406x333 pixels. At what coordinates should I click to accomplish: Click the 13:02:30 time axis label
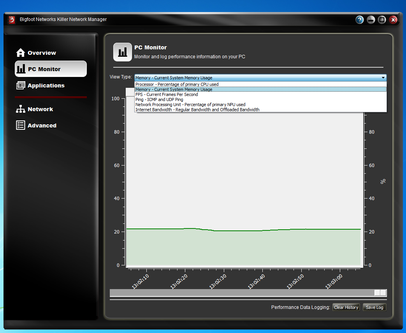click(218, 281)
